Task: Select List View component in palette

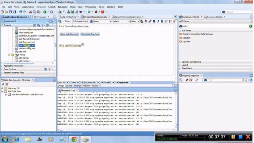Action: point(186,41)
